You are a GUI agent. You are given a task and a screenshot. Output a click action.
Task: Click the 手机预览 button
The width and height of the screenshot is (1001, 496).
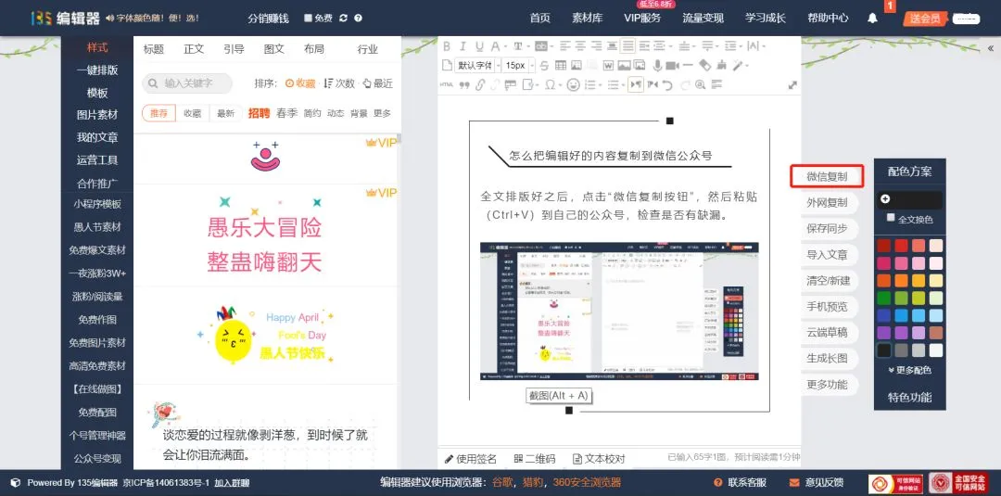pyautogui.click(x=827, y=307)
